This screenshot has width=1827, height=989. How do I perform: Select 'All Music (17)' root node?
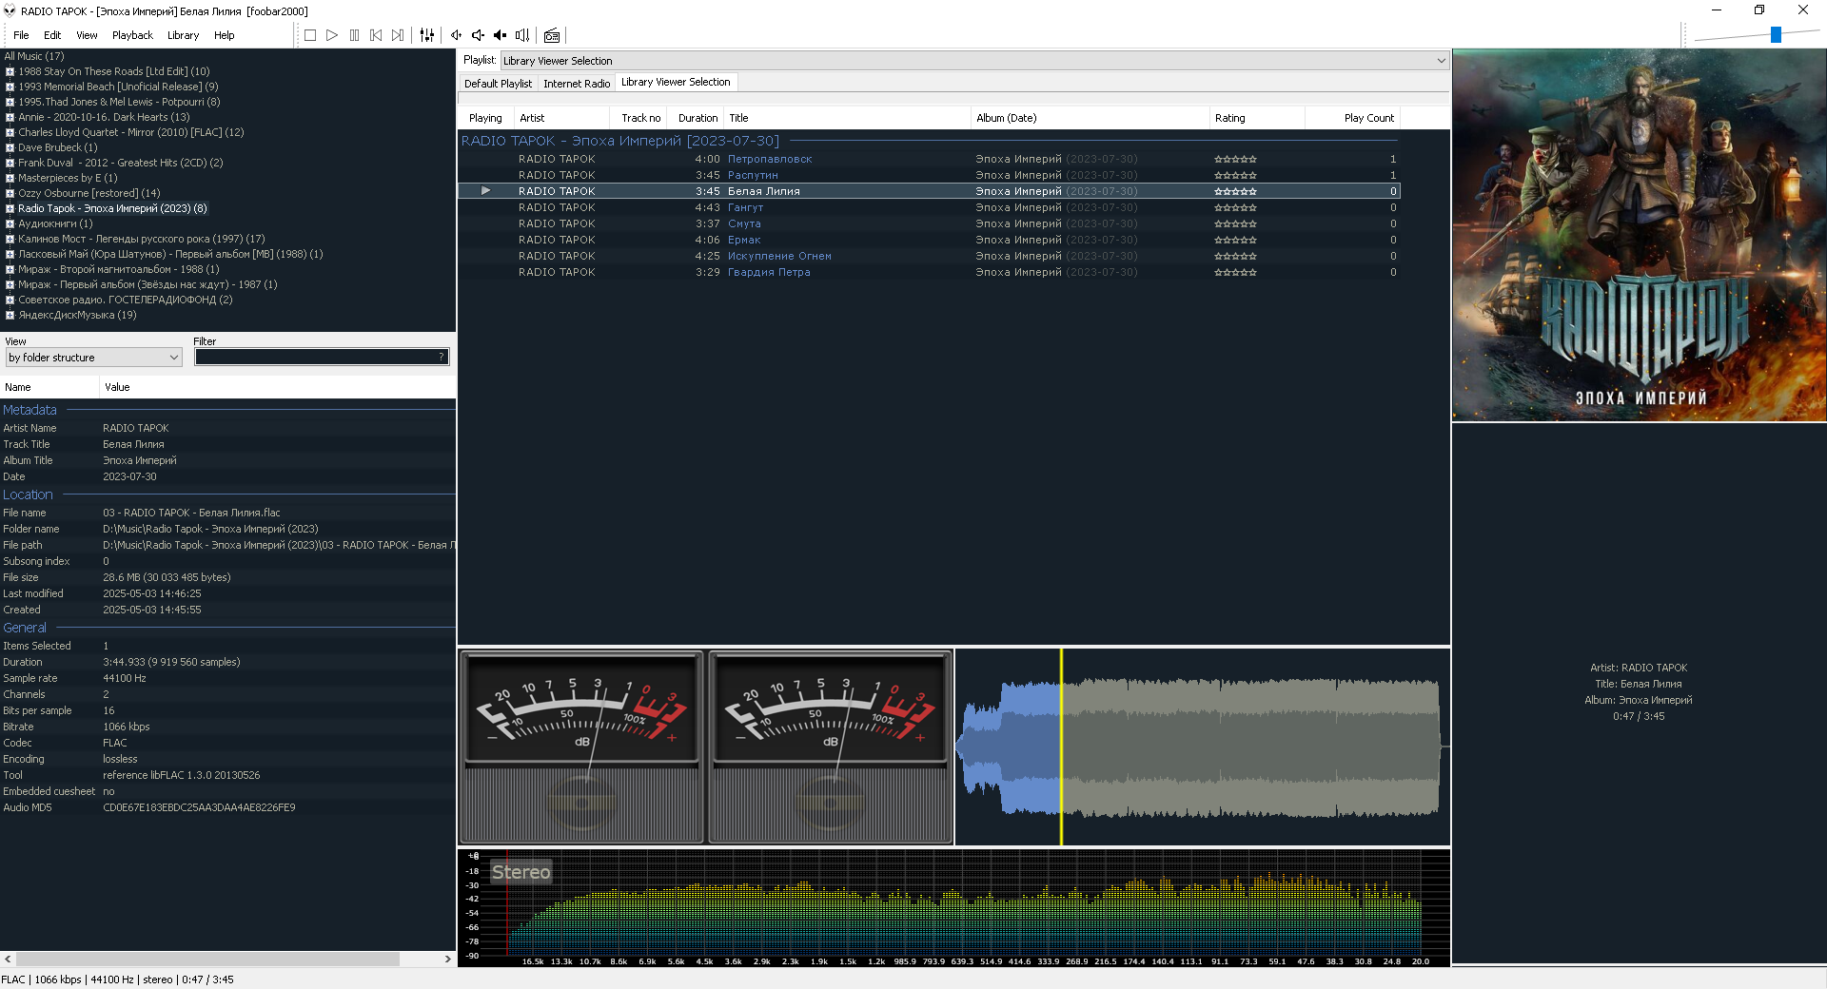click(34, 56)
